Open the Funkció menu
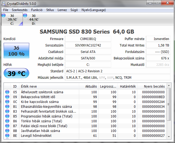The image size is (175, 143). point(37,10)
